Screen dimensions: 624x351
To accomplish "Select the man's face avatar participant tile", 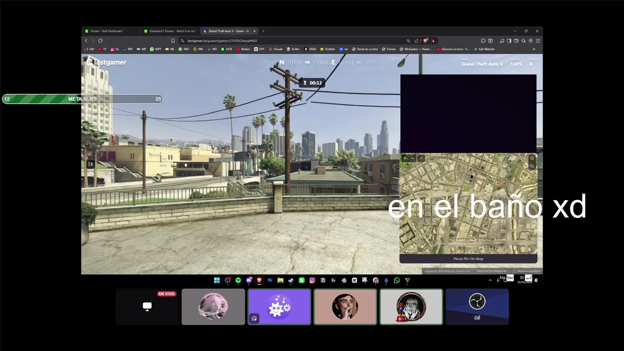I will coord(345,307).
